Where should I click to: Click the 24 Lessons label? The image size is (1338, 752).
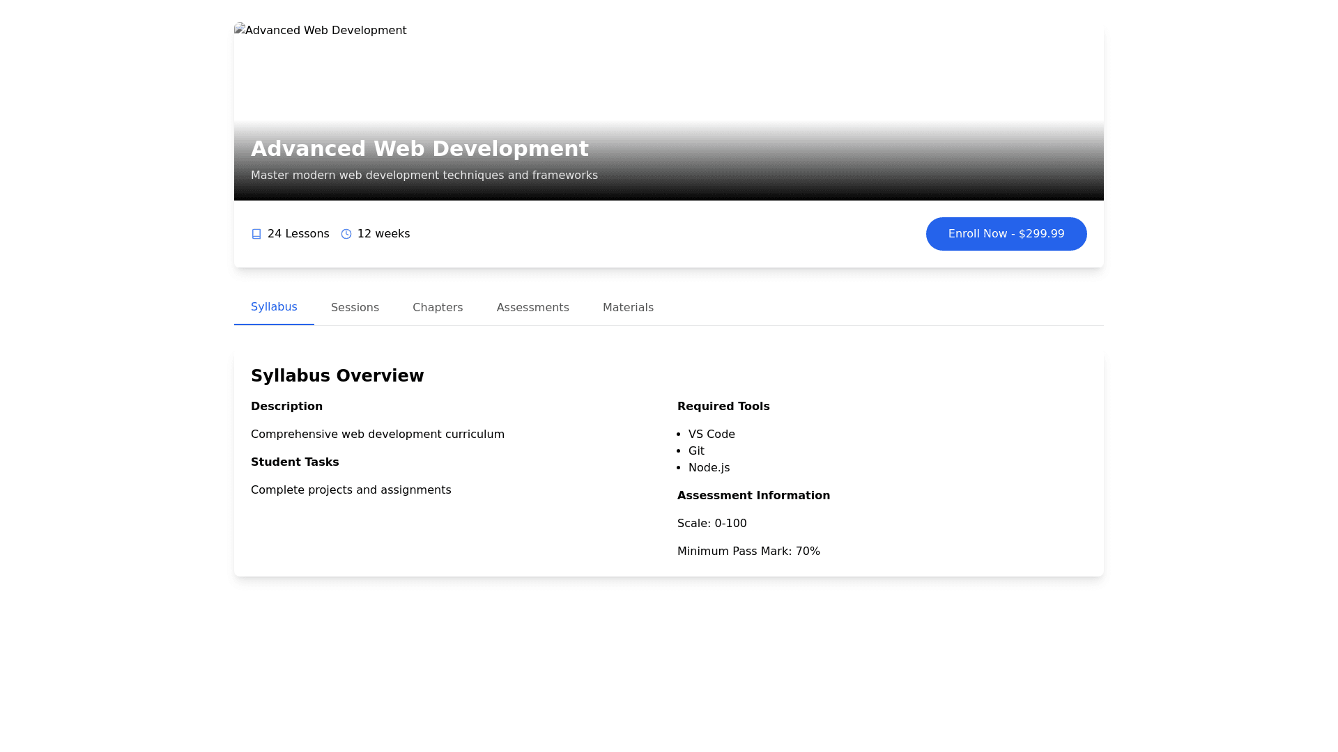298,234
